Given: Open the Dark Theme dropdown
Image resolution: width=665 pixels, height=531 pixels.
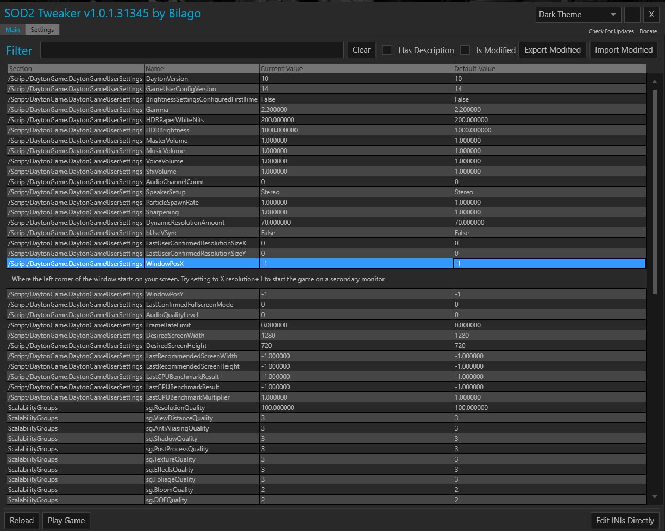Looking at the screenshot, I should [x=578, y=15].
